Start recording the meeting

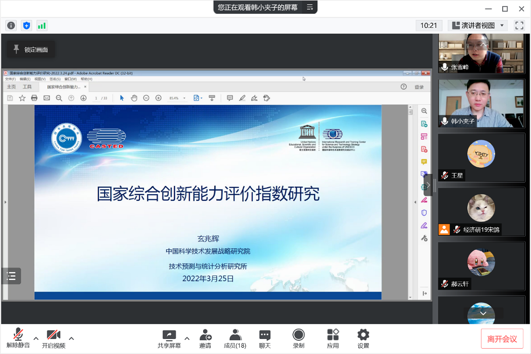299,339
